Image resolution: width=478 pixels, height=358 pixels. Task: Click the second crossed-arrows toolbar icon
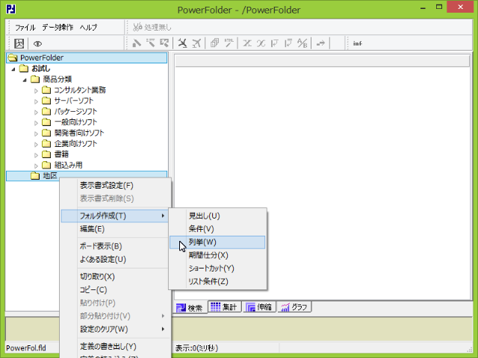coord(261,43)
